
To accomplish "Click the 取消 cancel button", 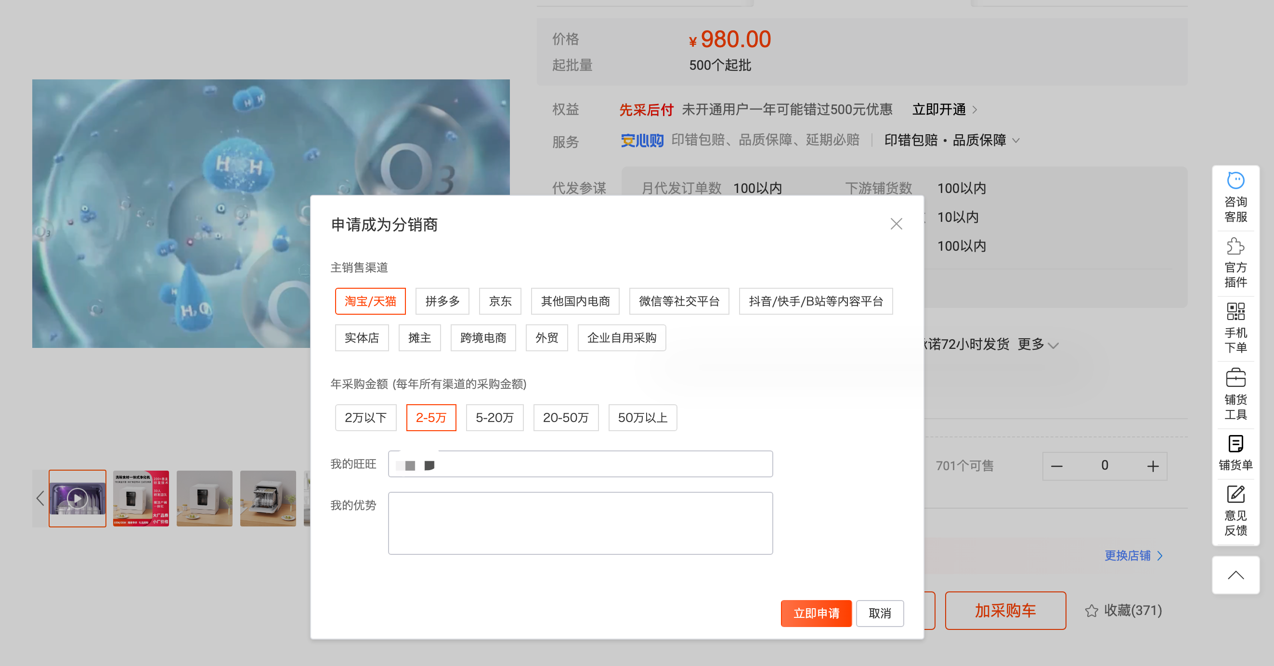I will click(879, 613).
